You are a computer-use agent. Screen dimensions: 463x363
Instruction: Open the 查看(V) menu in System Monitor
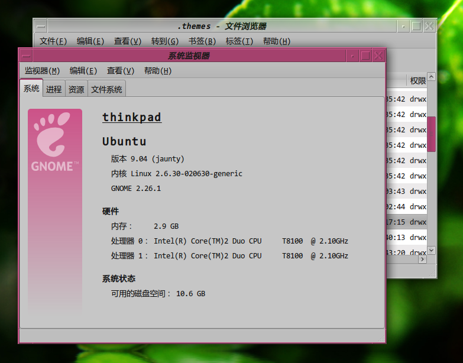(x=121, y=71)
